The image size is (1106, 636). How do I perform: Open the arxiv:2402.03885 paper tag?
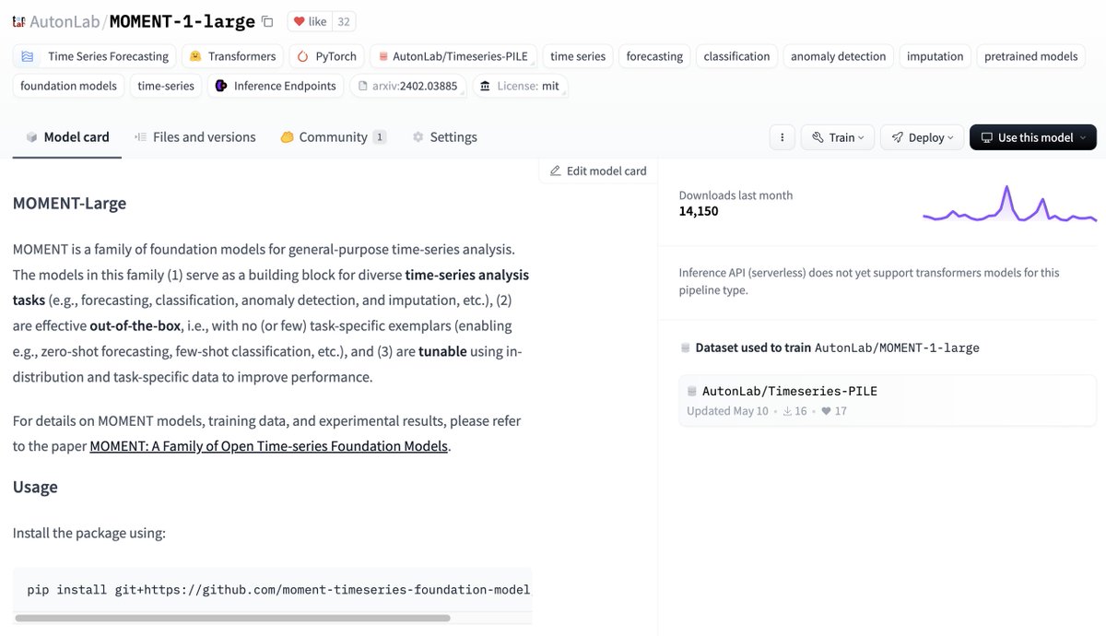point(408,86)
